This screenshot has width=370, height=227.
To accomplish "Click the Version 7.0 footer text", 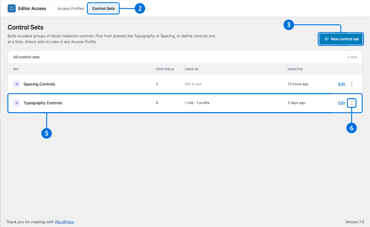I will pos(355,222).
